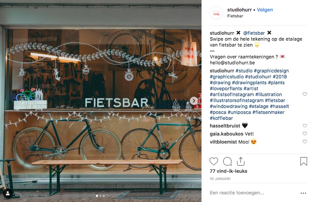The image size is (315, 202).
Task: Open the @fietsbar mention
Action: (x=254, y=33)
